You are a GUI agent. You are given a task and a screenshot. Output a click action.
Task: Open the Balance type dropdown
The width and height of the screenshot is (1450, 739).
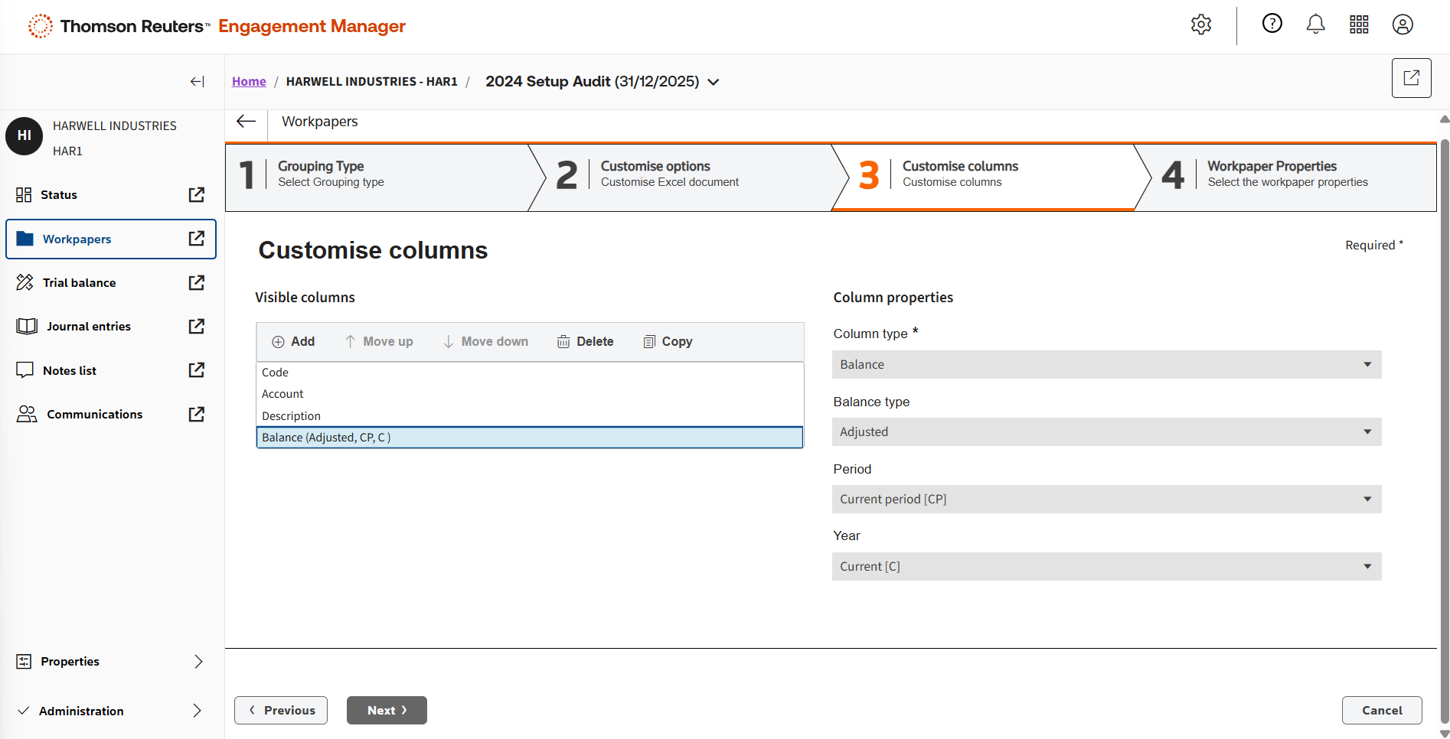[x=1106, y=432]
